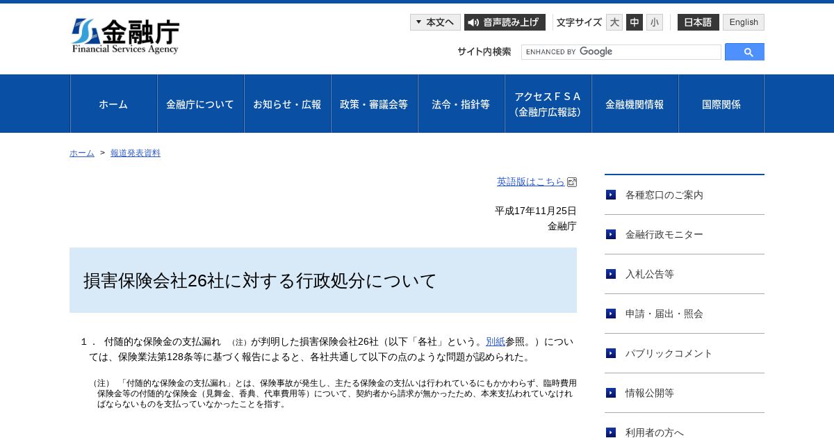Set font size to large (大)
Viewport: 834px width, 438px height.
click(x=614, y=22)
